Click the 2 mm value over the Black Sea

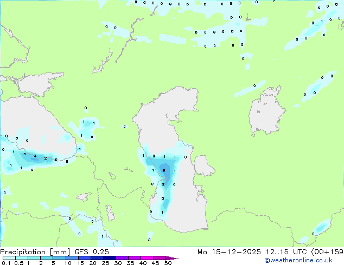tap(46, 158)
